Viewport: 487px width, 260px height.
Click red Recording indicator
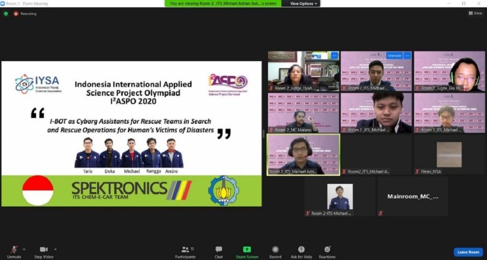point(25,14)
